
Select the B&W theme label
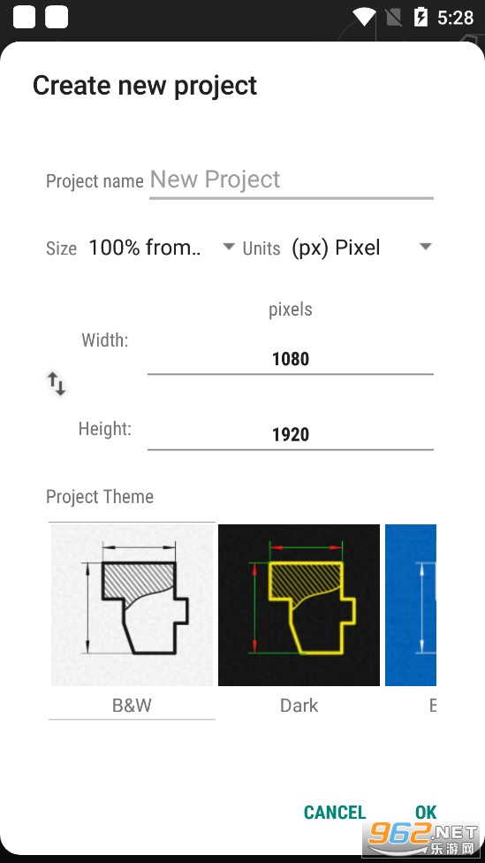click(132, 705)
